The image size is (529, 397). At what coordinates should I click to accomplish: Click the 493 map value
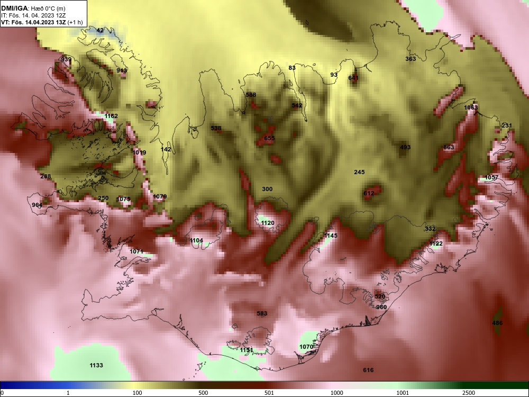405,147
